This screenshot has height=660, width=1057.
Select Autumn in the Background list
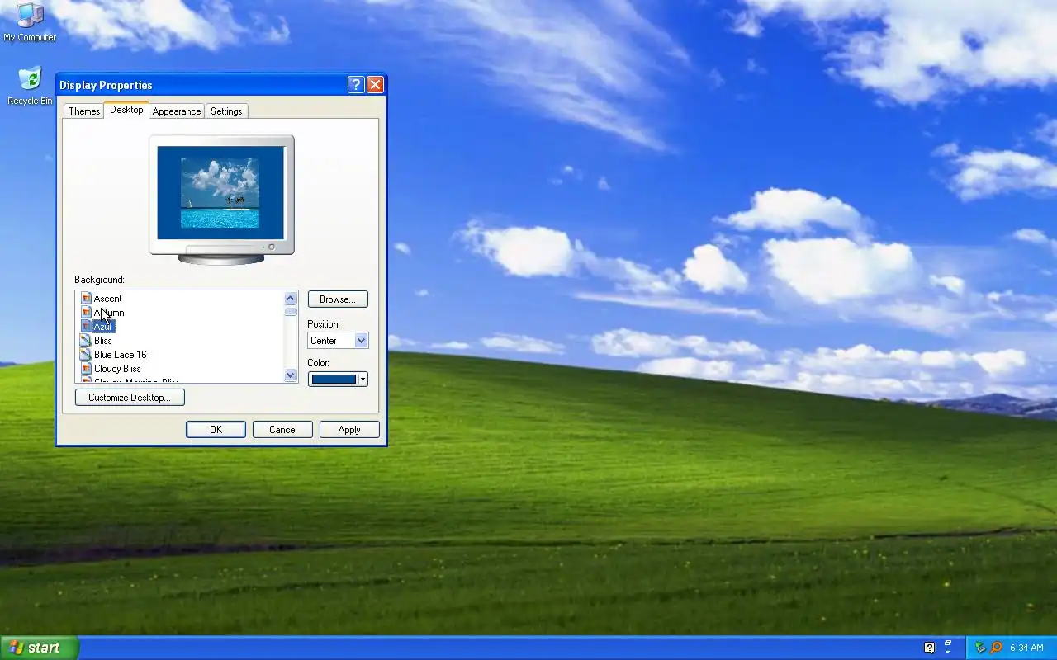tap(109, 313)
